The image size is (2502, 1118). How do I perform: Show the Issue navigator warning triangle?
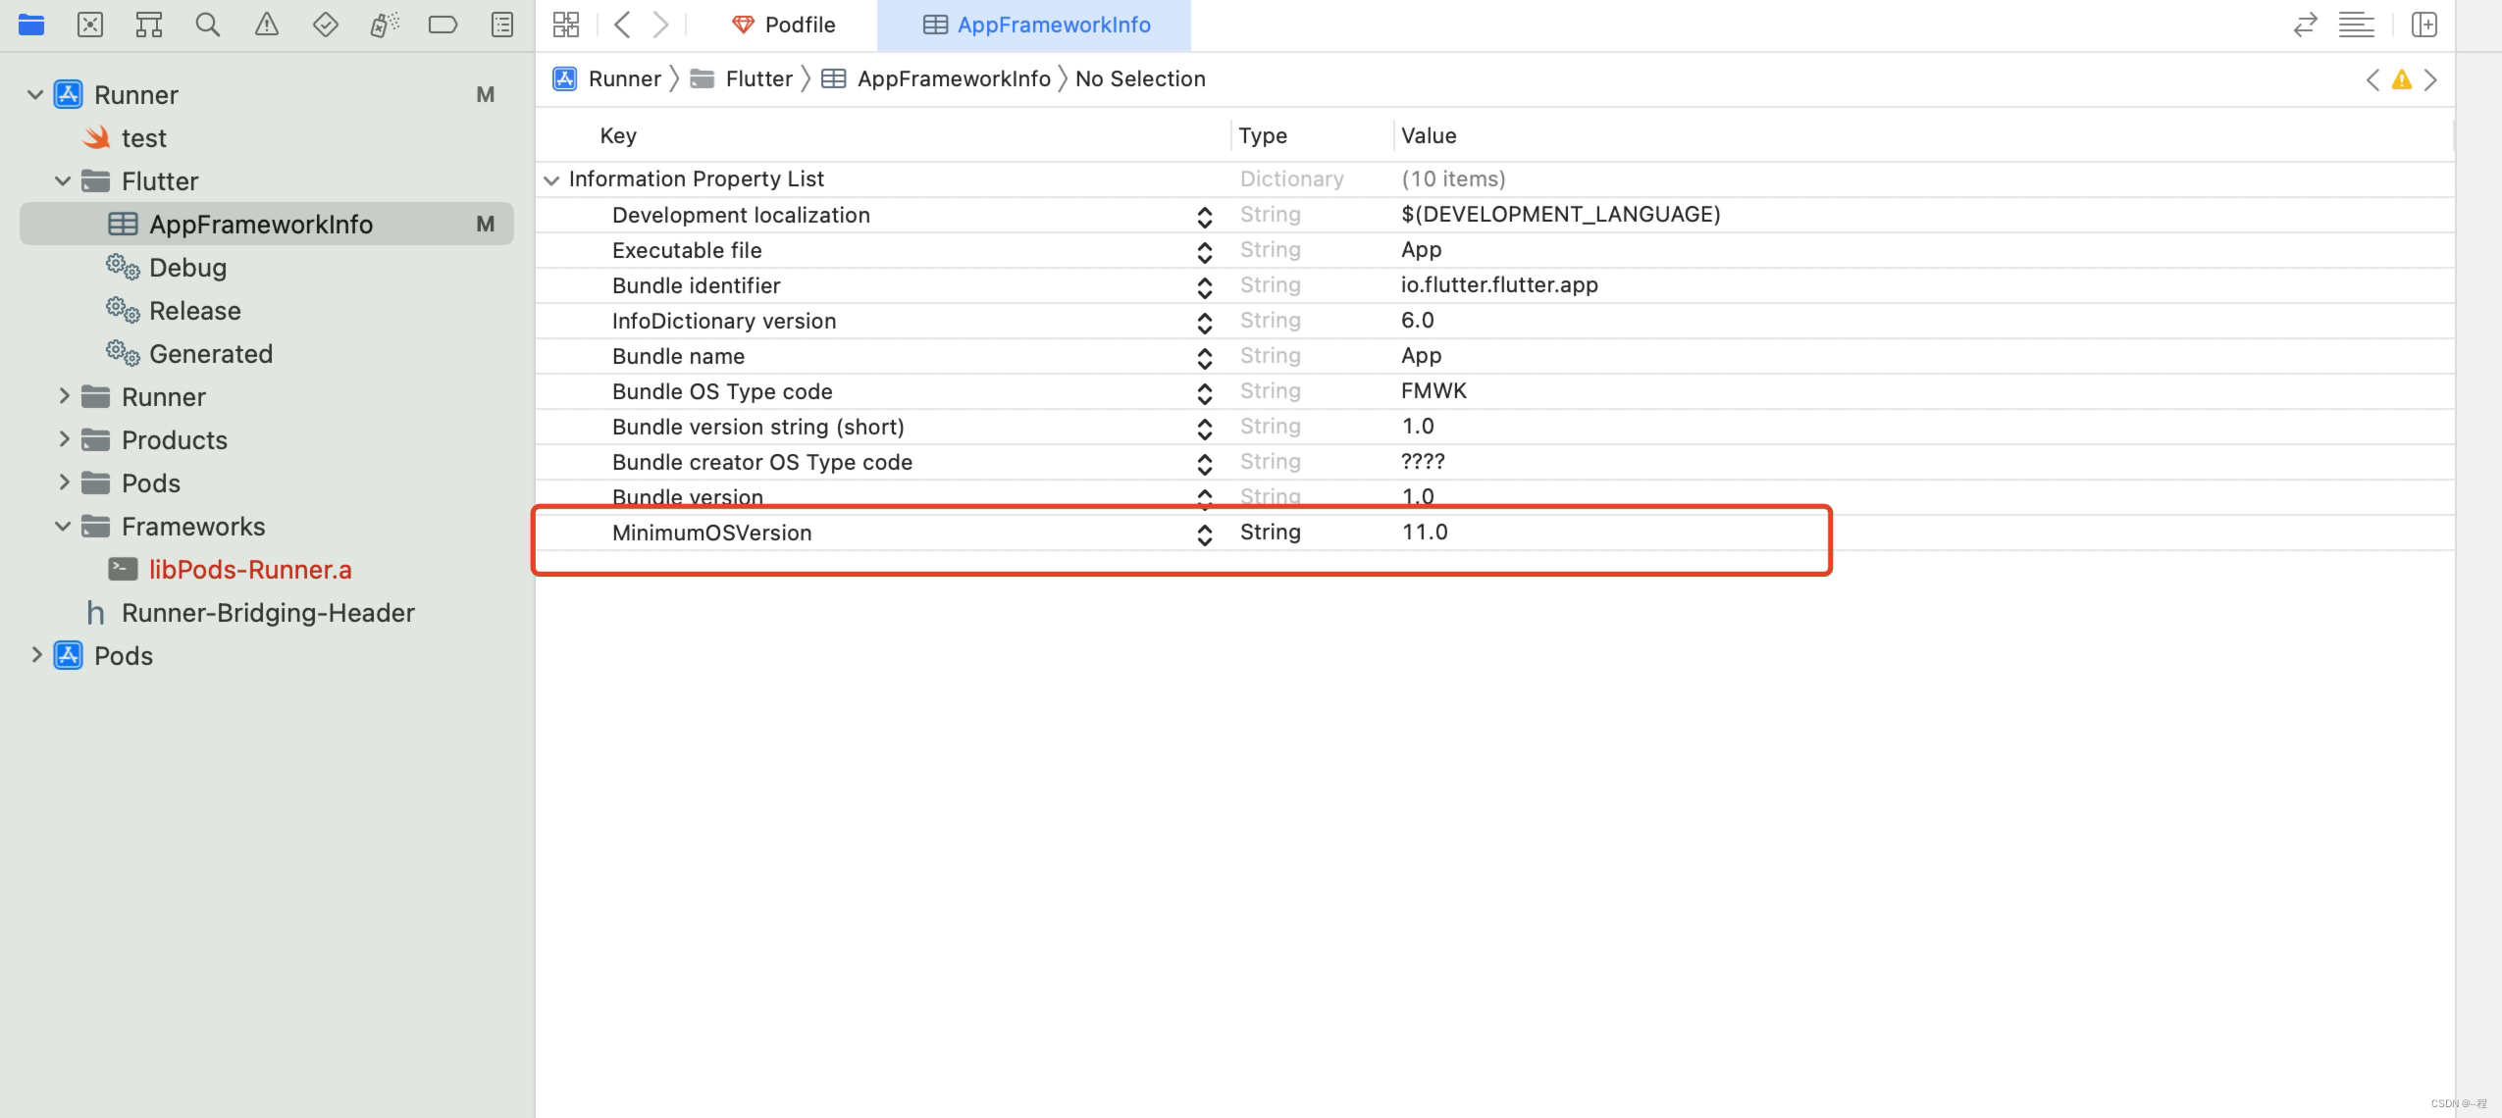pos(267,24)
